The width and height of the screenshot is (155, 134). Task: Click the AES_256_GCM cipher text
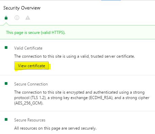pos(29,103)
